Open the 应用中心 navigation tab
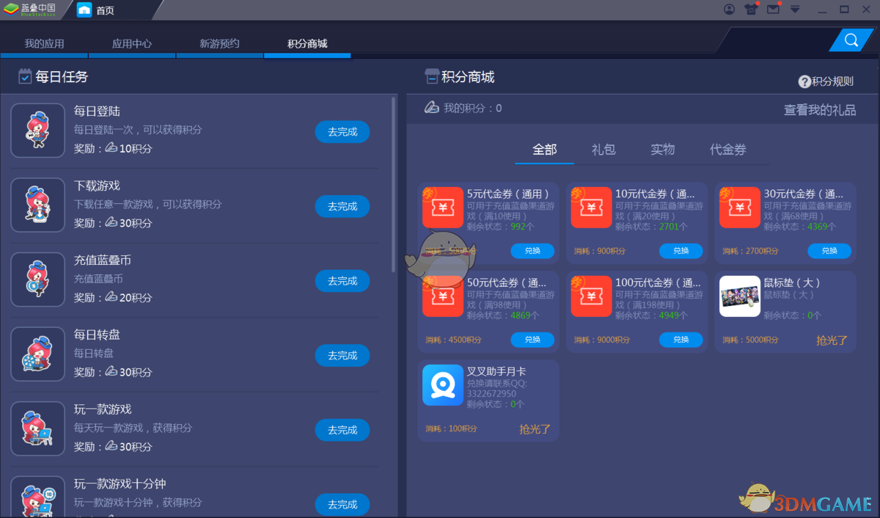Viewport: 880px width, 518px height. click(132, 43)
